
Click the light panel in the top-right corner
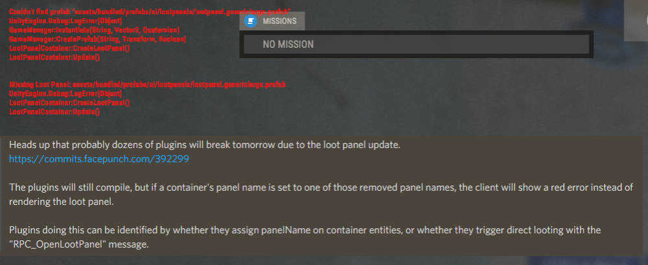pos(636,19)
